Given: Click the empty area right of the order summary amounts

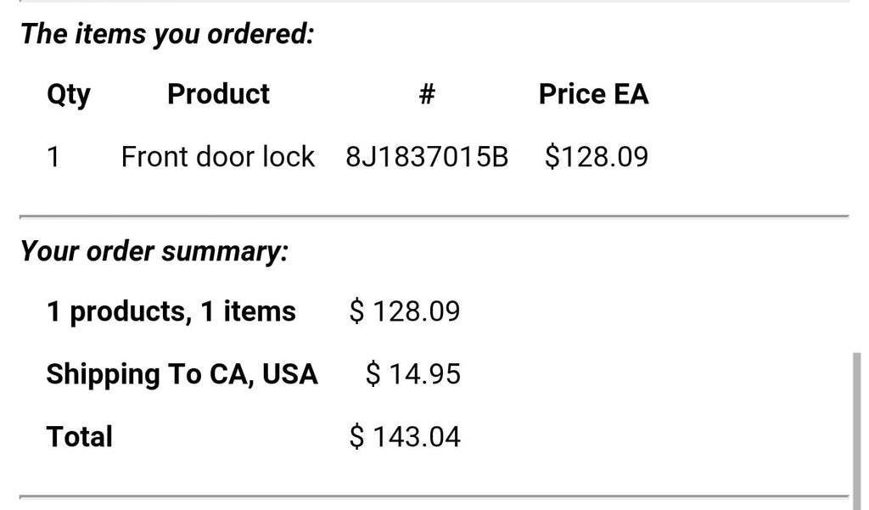Looking at the screenshot, I should [x=654, y=374].
